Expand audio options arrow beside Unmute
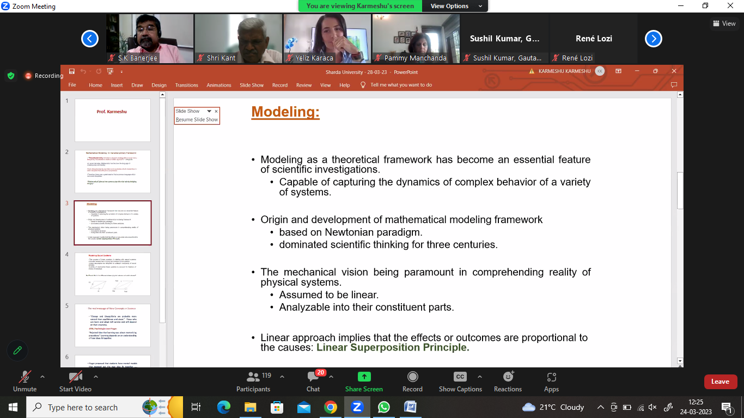 click(x=42, y=376)
